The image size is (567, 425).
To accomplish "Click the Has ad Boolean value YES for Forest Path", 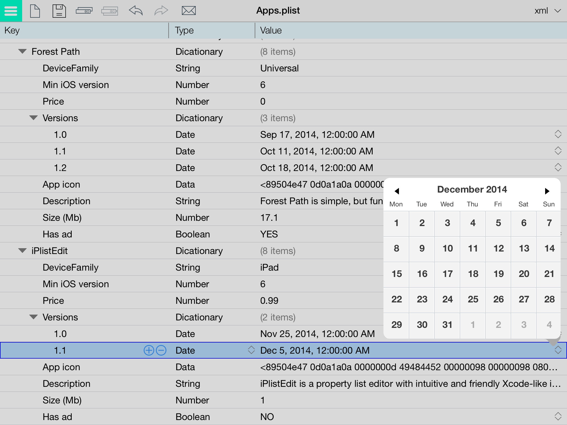I will click(268, 234).
